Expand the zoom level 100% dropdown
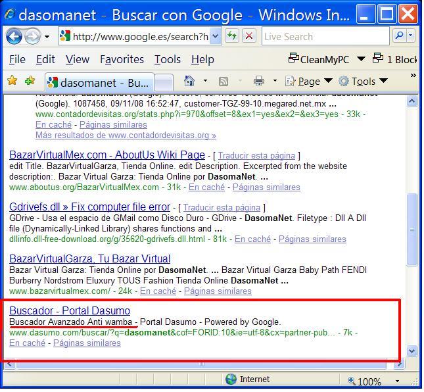The width and height of the screenshot is (424, 392). tap(397, 381)
